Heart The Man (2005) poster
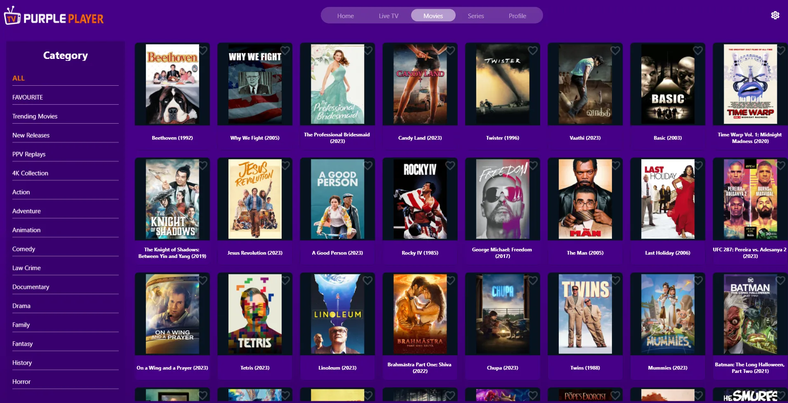 [615, 165]
